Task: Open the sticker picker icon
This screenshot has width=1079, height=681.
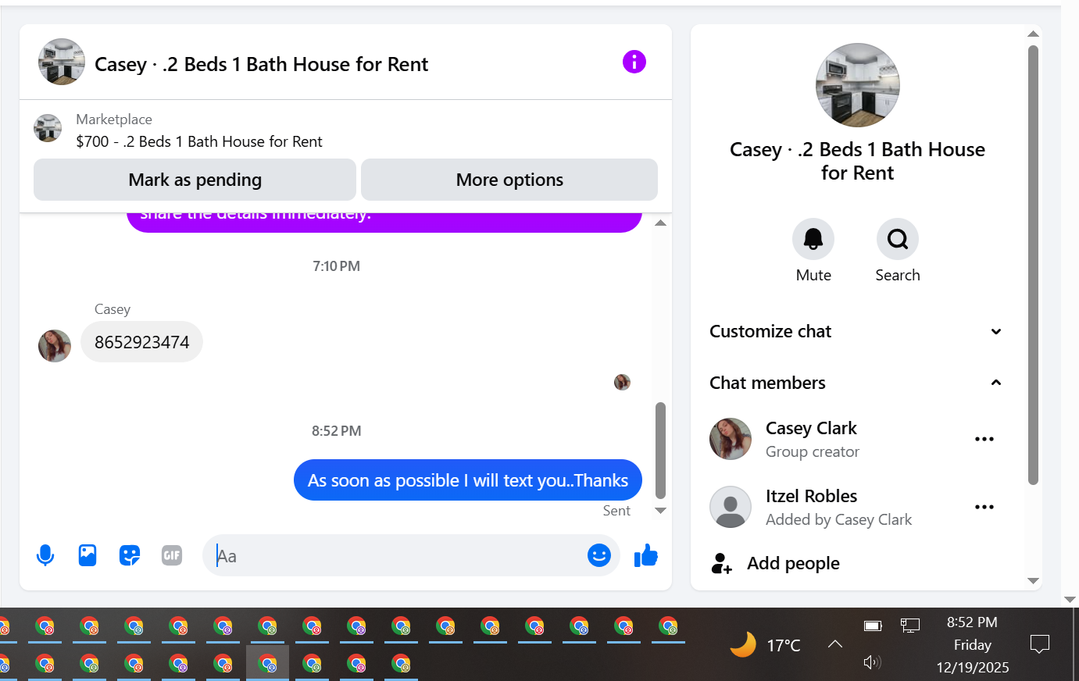Action: tap(130, 555)
